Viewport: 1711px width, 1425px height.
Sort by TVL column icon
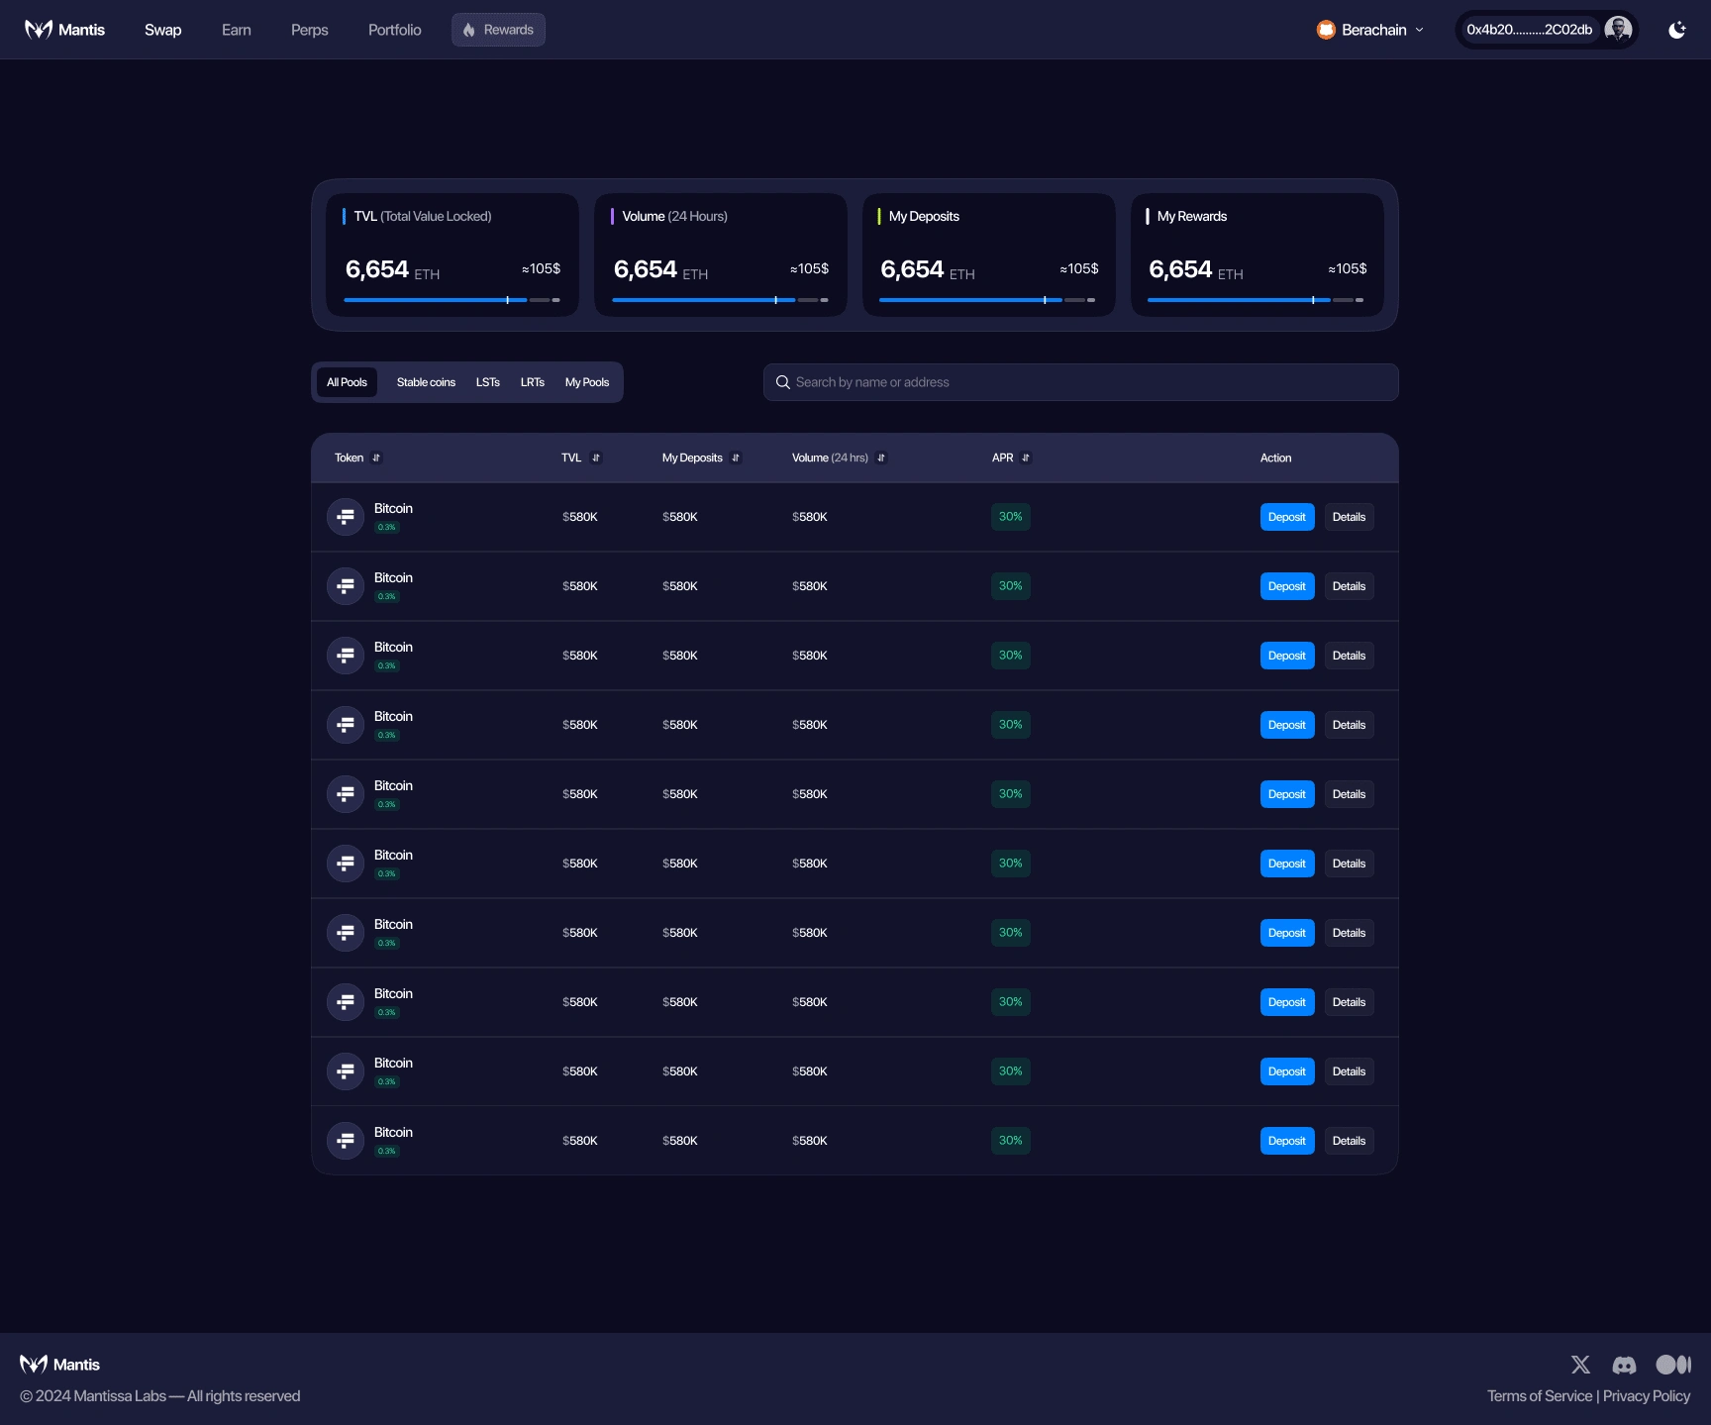pos(595,458)
